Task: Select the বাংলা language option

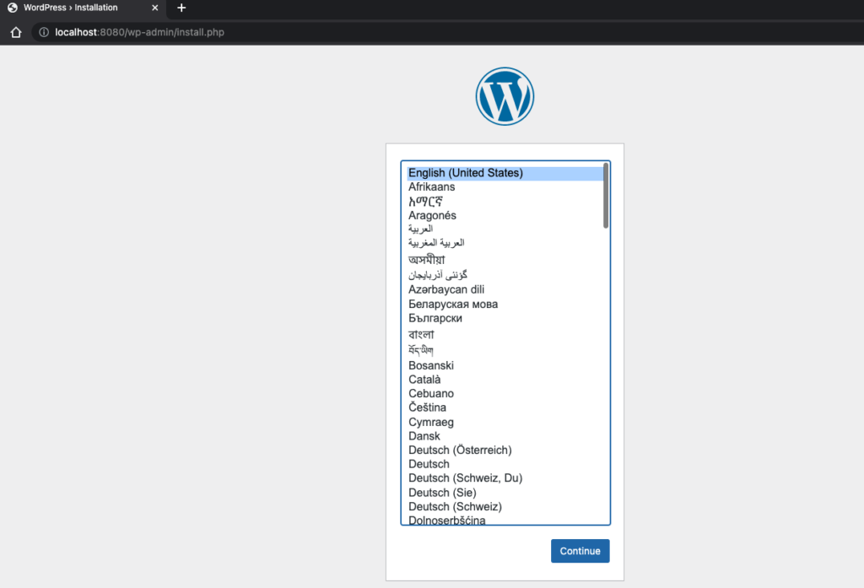Action: [x=505, y=334]
